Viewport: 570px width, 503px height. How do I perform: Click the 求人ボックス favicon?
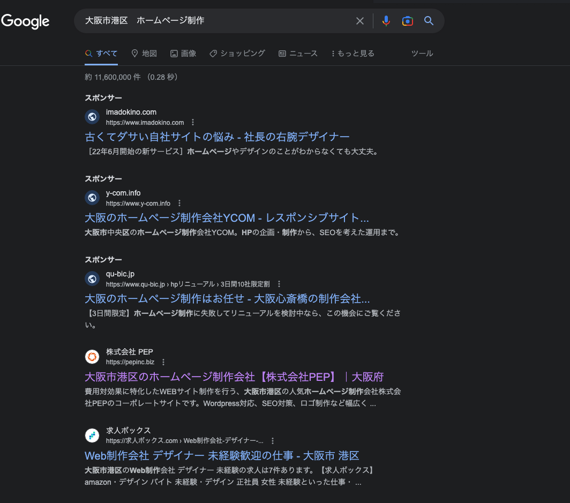coord(92,436)
